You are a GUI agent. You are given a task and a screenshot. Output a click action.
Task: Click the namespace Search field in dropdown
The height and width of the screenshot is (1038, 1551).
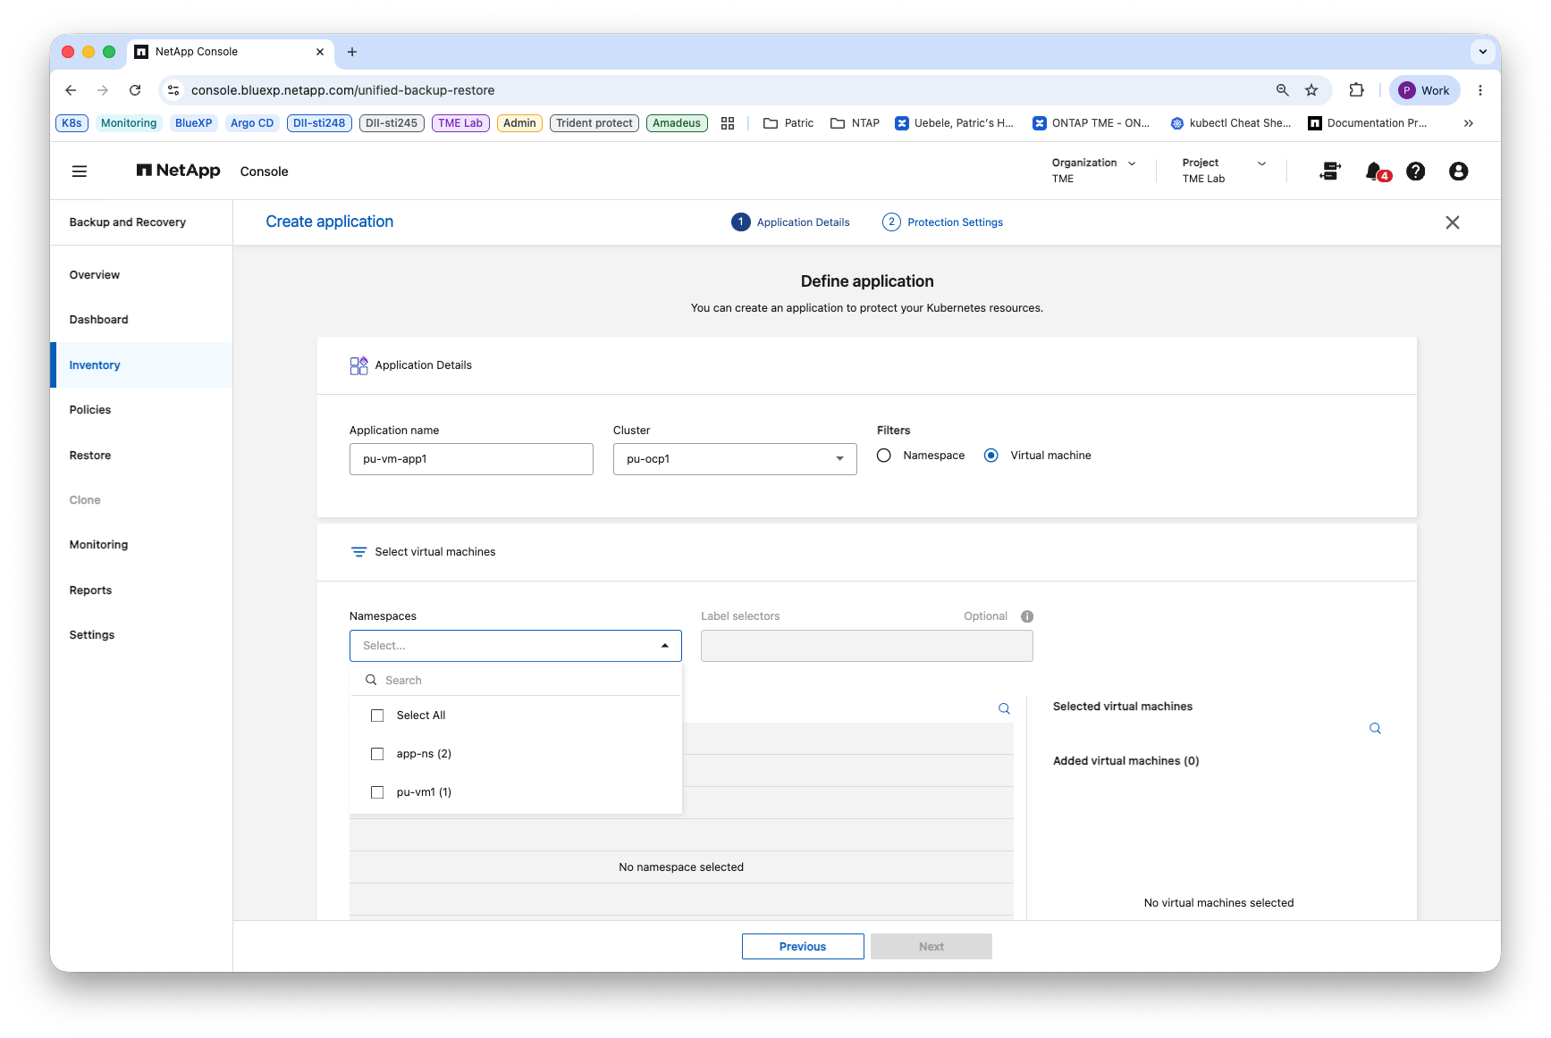[515, 681]
